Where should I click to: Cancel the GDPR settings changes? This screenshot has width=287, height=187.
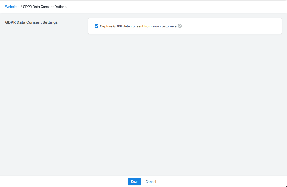151,182
